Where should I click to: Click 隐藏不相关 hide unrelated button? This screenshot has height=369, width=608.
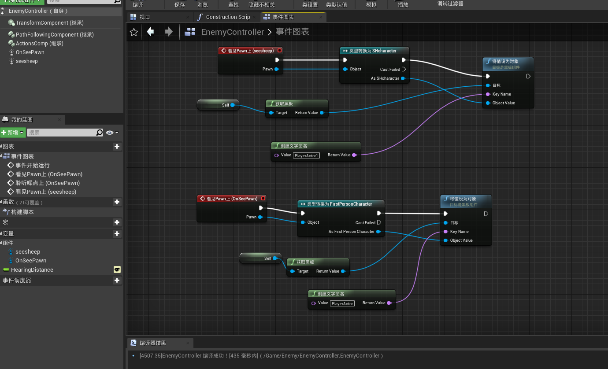pyautogui.click(x=262, y=4)
